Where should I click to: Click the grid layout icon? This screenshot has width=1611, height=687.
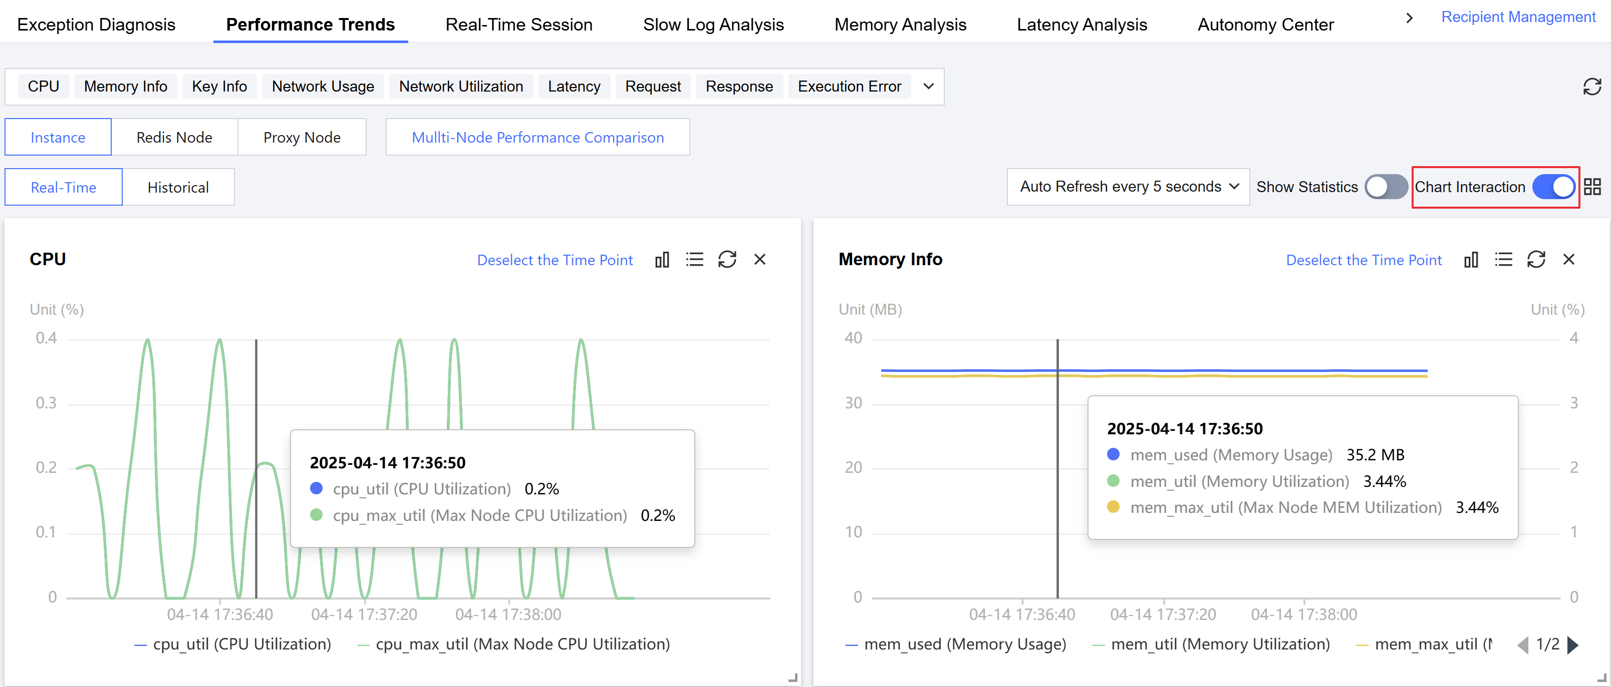point(1592,187)
